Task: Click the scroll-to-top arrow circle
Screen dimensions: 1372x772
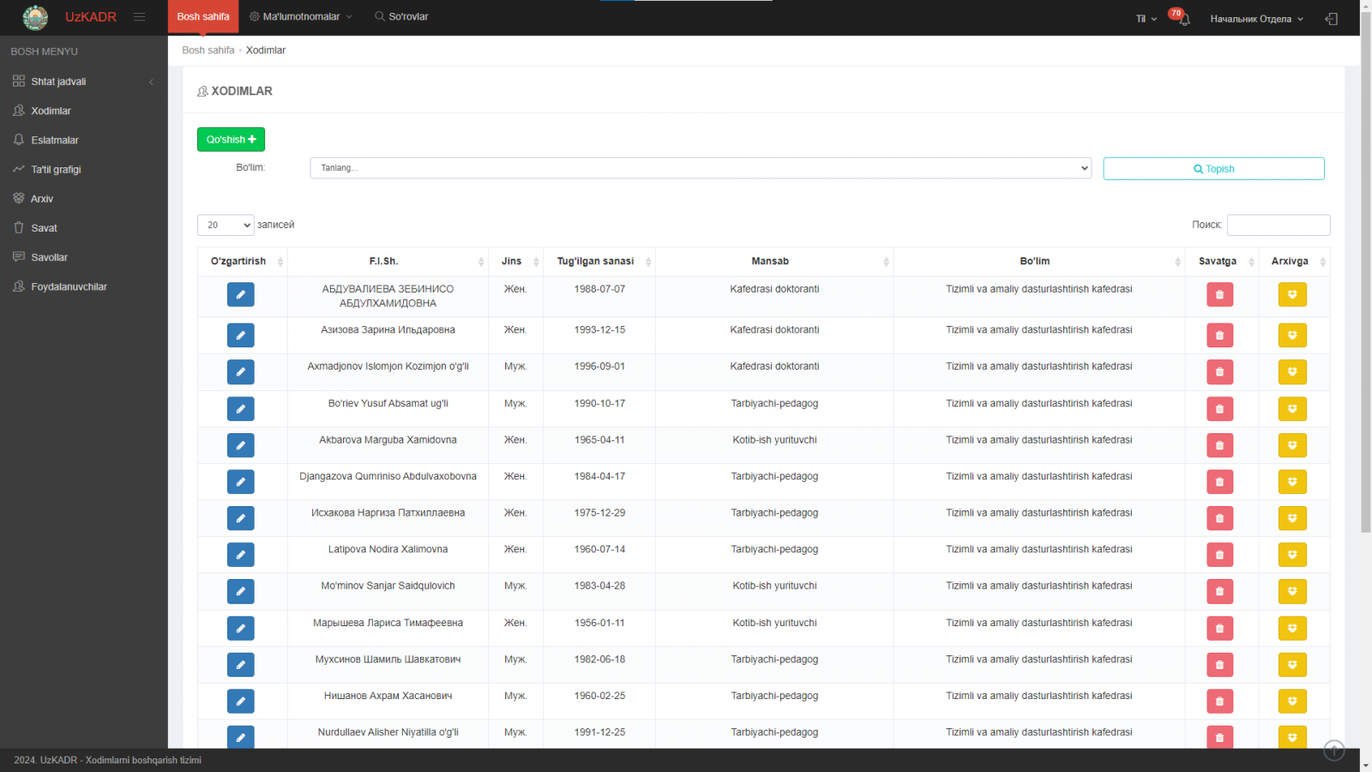Action: (x=1333, y=750)
